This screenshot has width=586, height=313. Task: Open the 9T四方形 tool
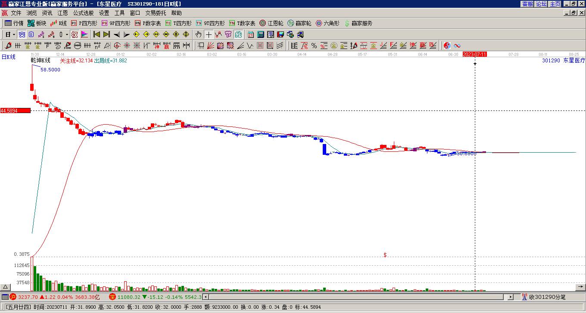click(210, 23)
